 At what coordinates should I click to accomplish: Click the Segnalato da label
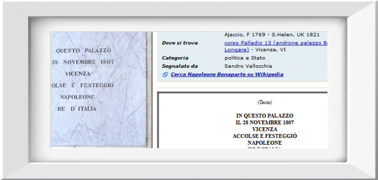[180, 66]
